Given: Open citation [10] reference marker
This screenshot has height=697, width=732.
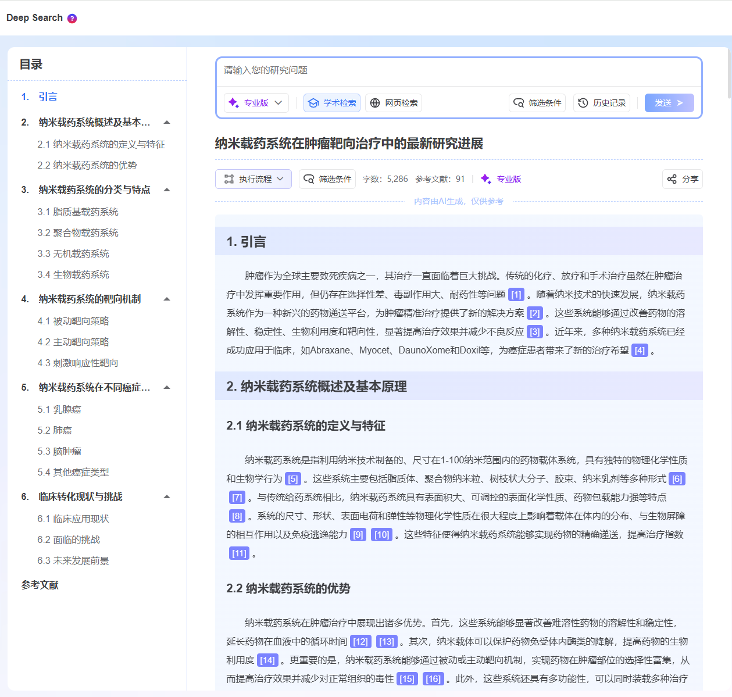Looking at the screenshot, I should tap(382, 535).
